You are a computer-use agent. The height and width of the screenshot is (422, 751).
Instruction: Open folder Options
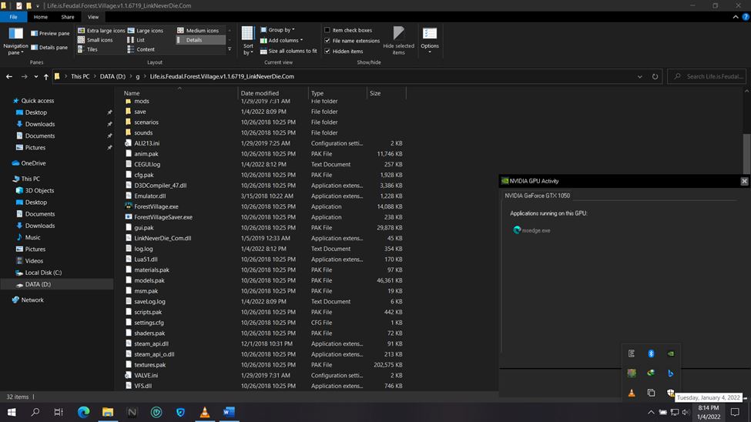(430, 41)
